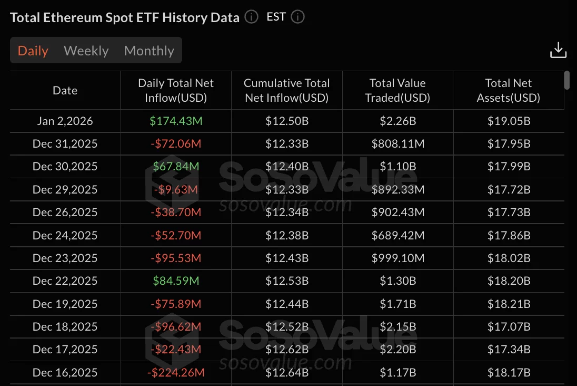The image size is (577, 386).
Task: Click the Dec 31,2025 date cell
Action: click(65, 143)
